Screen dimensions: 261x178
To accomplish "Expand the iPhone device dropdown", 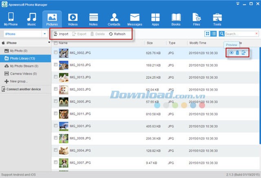I will point(44,34).
